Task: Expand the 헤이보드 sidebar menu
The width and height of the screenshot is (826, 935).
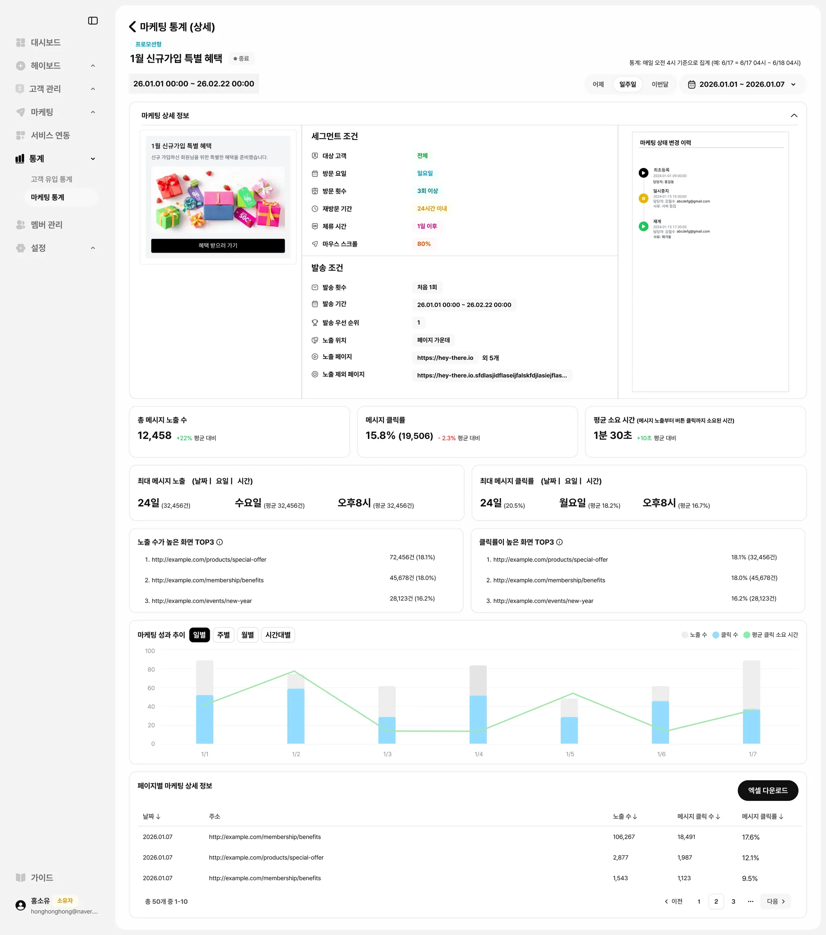Action: pos(93,66)
